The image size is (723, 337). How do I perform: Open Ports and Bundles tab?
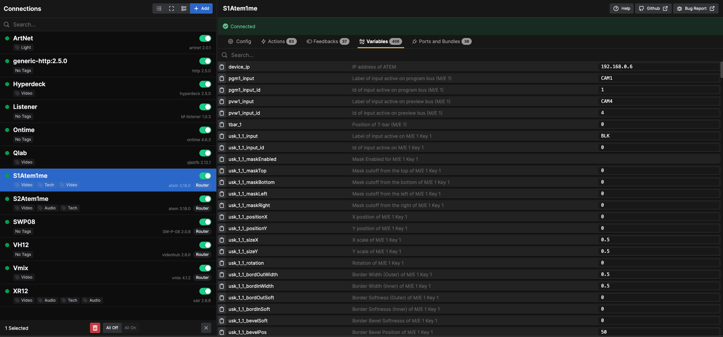pos(442,41)
